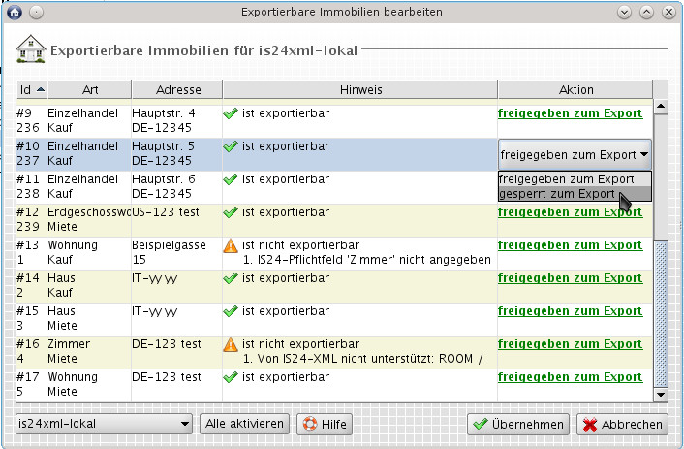This screenshot has height=449, width=684.
Task: Click 'freigegeben zum Export' link in row #14
Action: point(570,278)
